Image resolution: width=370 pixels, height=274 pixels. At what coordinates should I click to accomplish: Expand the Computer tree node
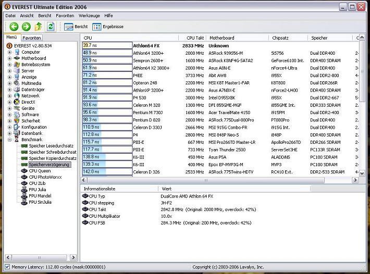coord(10,52)
